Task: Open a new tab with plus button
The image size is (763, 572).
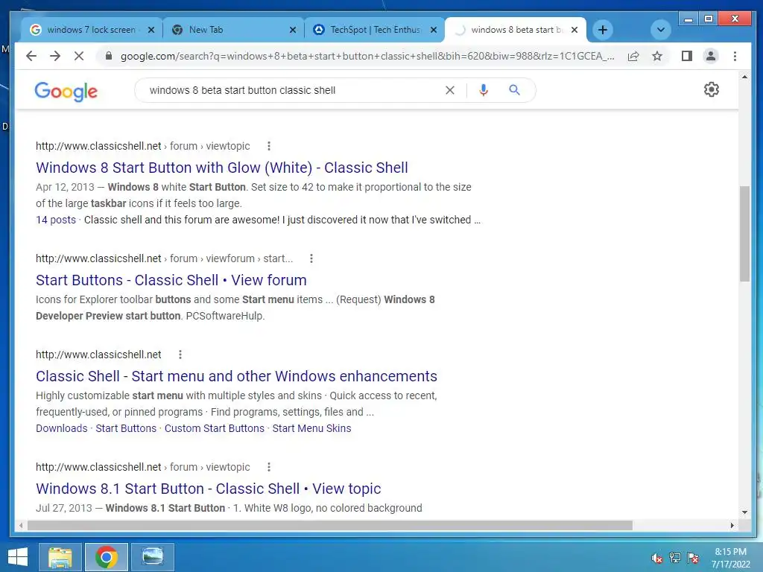Action: coord(602,30)
